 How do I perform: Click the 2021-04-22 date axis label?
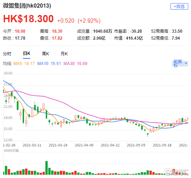(x=110, y=145)
